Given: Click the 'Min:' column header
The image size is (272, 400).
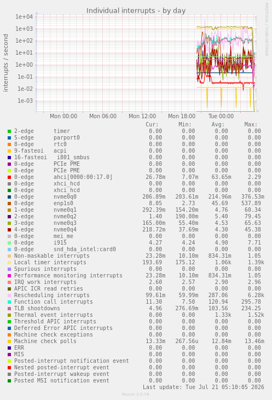Looking at the screenshot, I should (185, 125).
